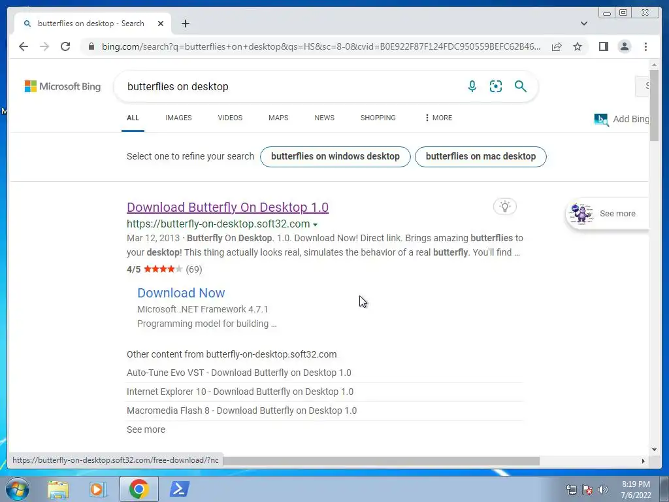Viewport: 669px width, 502px height.
Task: Open the share page icon in address bar
Action: [557, 46]
